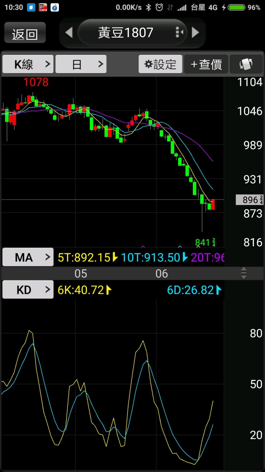This screenshot has height=472, width=265.
Task: Open 設定 settings with gear icon
Action: point(160,64)
